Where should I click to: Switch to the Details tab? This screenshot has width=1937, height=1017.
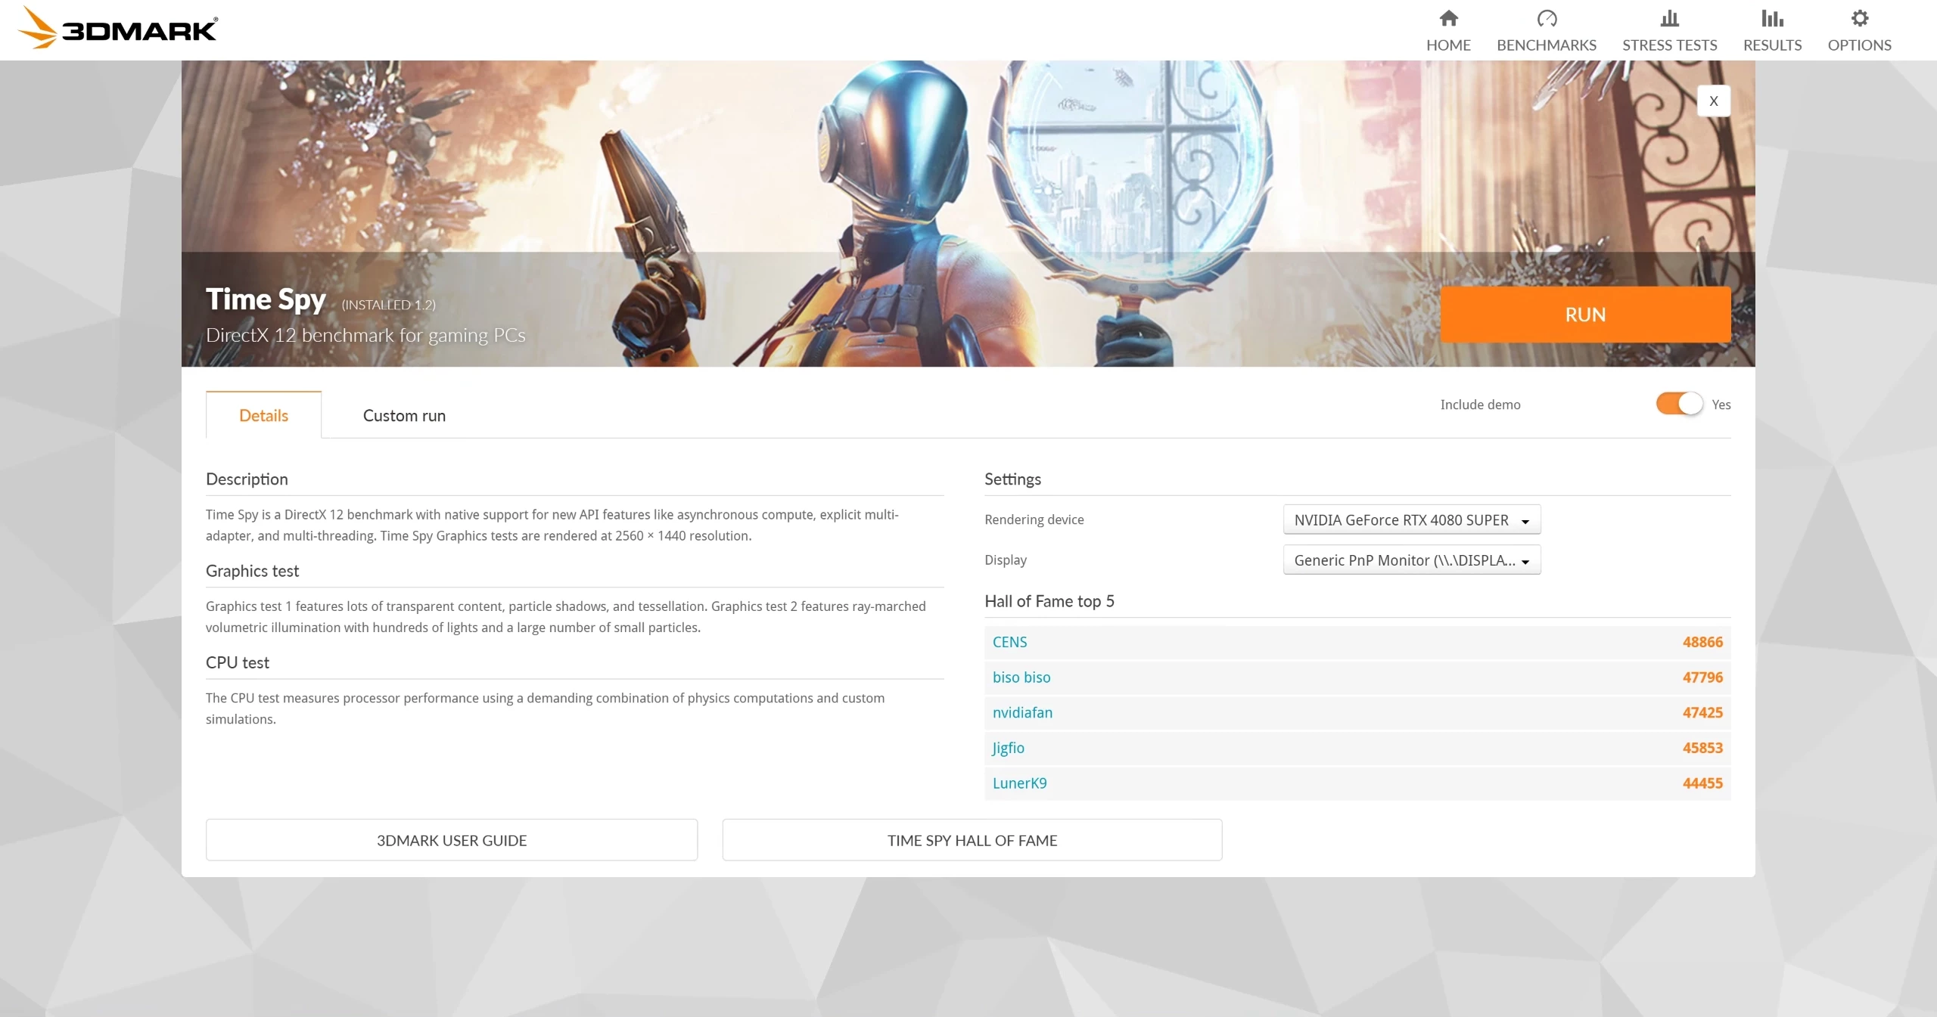tap(263, 415)
